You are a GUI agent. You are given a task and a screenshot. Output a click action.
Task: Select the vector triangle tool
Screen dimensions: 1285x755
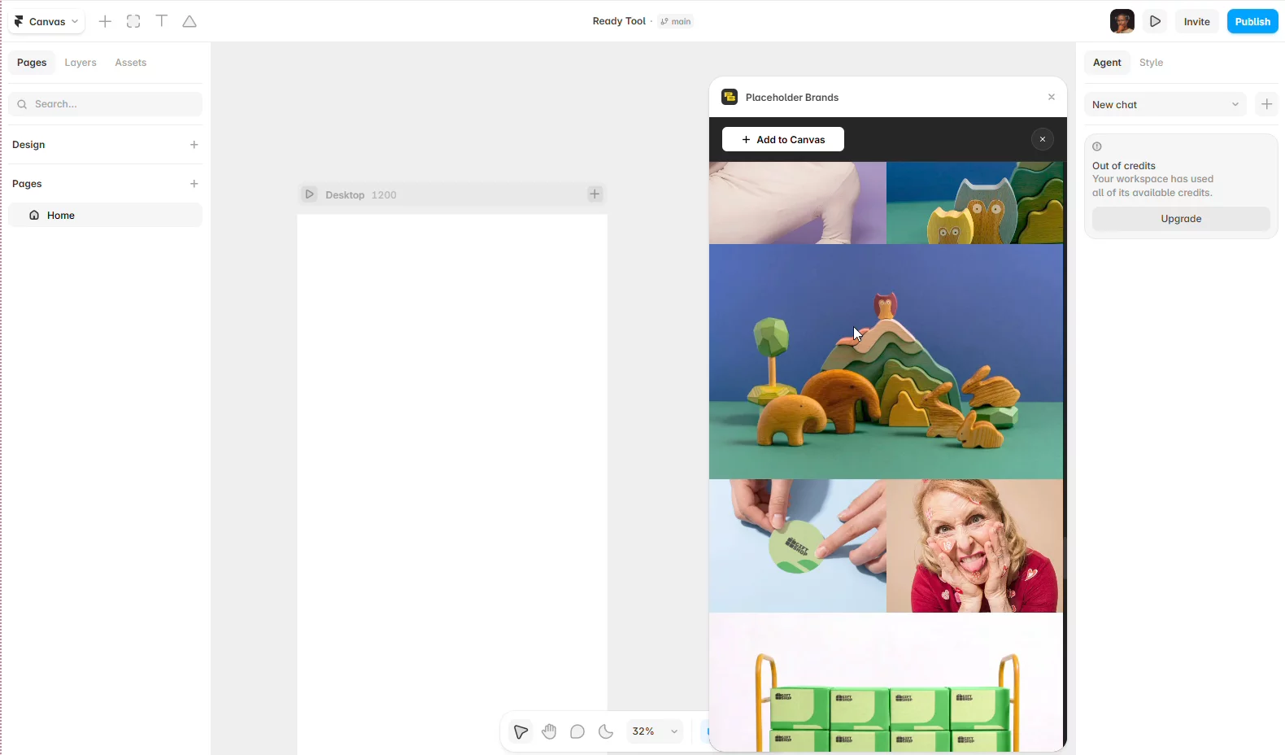[x=189, y=21]
